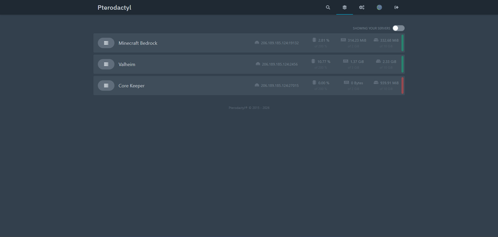Click Core Keeper red status bar
498x237 pixels.
coord(402,86)
